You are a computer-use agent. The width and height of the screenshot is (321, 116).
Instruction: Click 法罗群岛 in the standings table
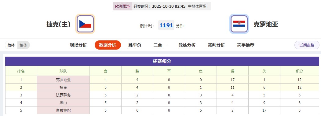63,95
